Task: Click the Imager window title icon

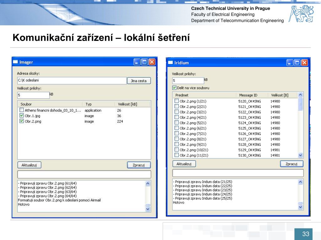Action: pos(15,62)
